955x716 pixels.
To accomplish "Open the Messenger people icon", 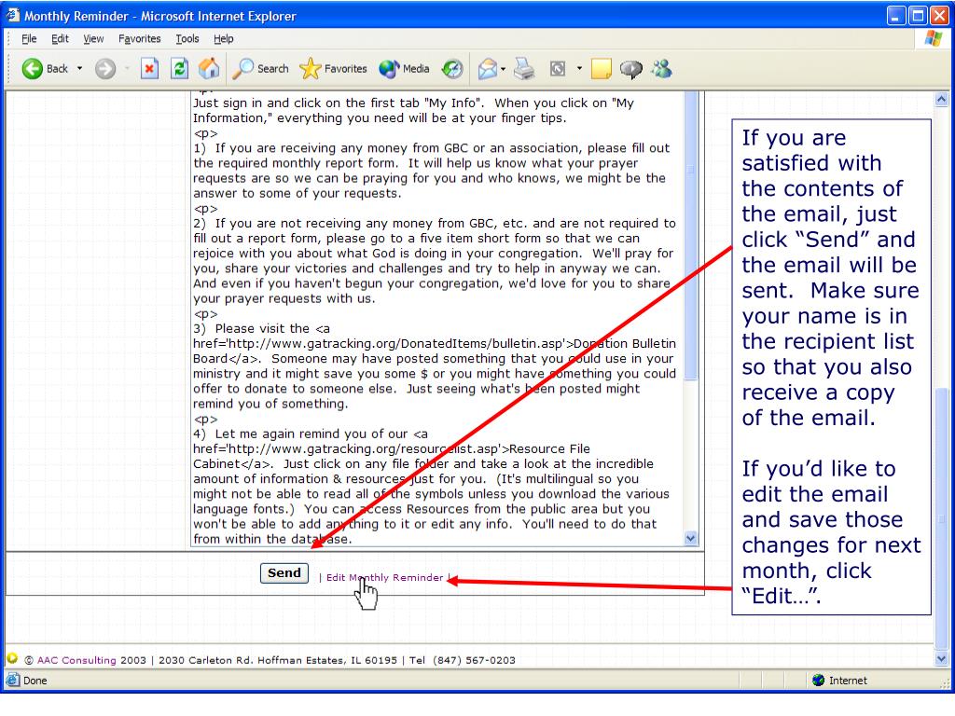I will 661,69.
